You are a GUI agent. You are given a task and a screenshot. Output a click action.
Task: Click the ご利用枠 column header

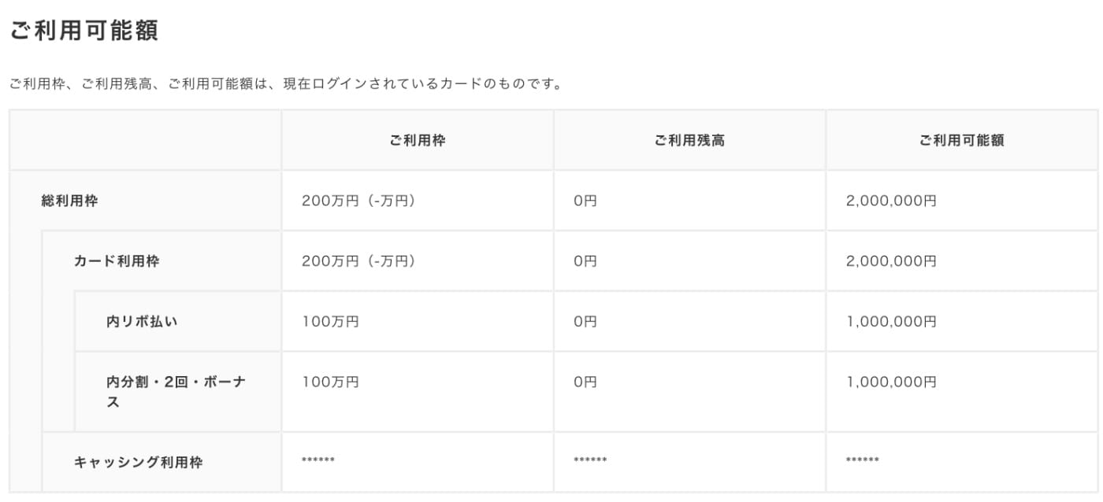coord(417,140)
